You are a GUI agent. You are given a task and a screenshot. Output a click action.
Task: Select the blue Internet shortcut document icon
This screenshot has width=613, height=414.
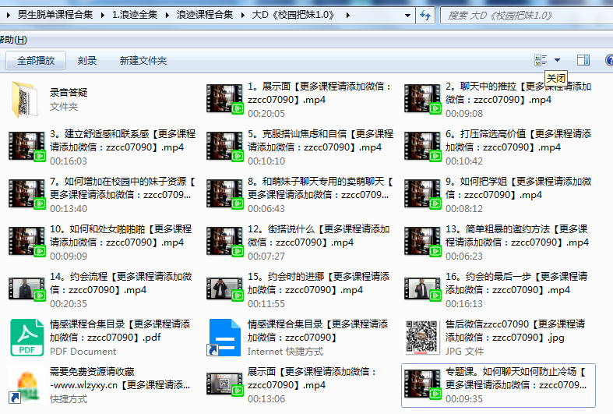[224, 338]
